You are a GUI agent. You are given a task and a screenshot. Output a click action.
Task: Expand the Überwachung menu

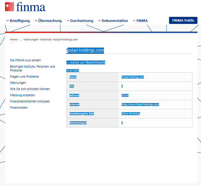pos(48,21)
